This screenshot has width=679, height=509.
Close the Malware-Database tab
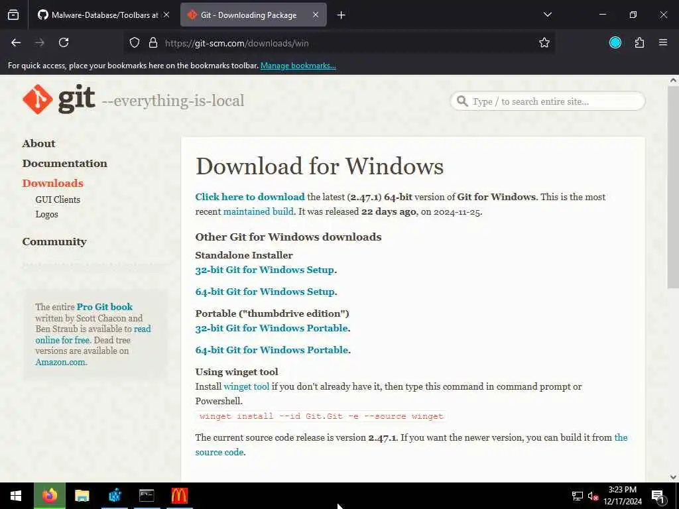pyautogui.click(x=166, y=15)
